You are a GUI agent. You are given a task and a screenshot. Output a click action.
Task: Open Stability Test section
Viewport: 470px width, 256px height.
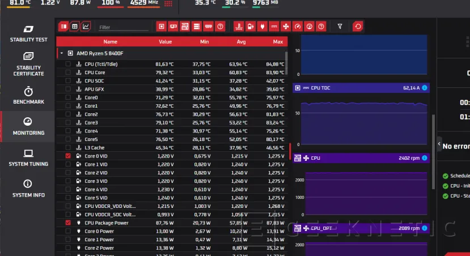pos(28,33)
